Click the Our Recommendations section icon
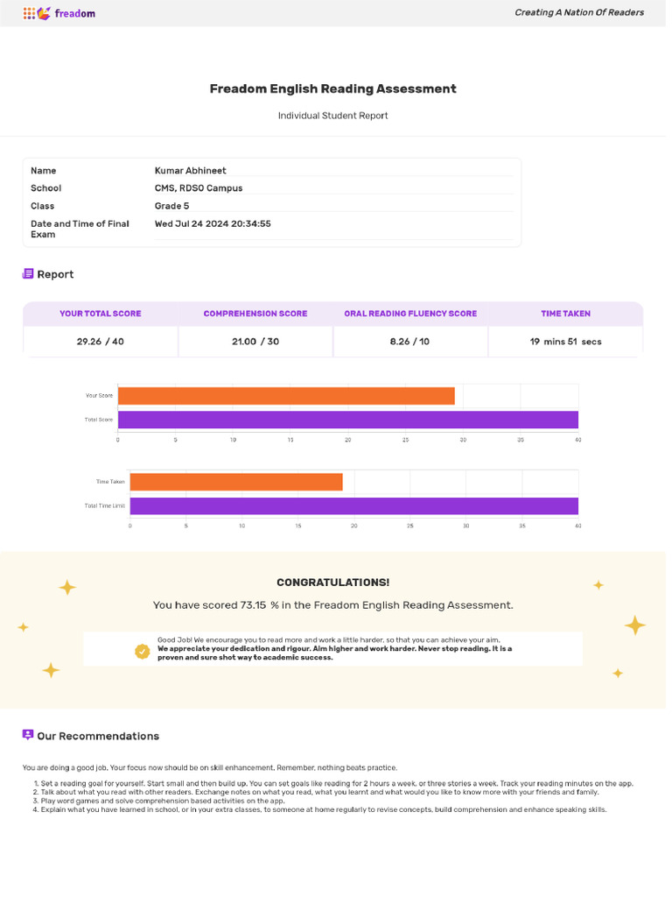 pos(28,735)
